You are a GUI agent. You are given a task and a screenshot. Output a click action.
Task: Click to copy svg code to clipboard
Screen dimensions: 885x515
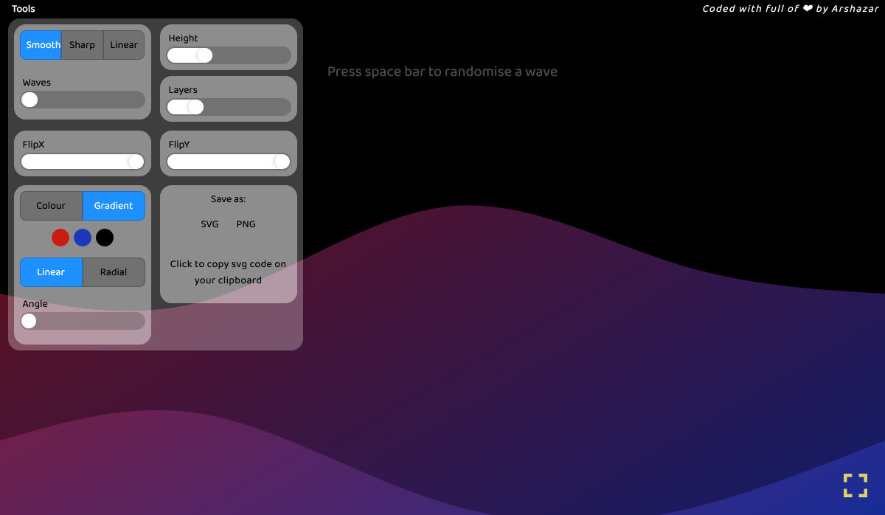tap(228, 272)
